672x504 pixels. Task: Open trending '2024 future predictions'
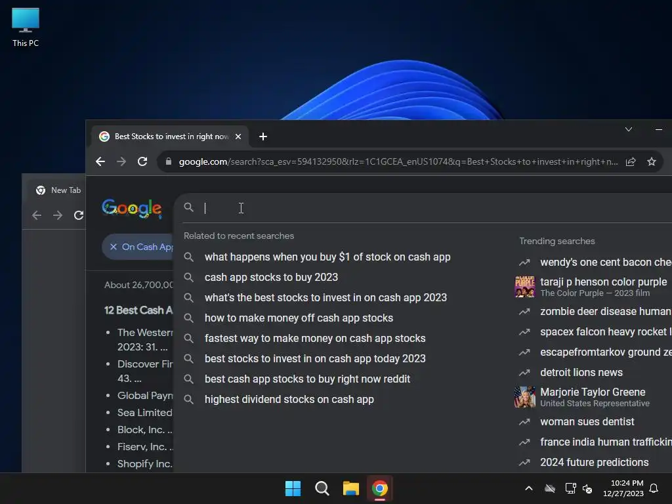tap(594, 463)
